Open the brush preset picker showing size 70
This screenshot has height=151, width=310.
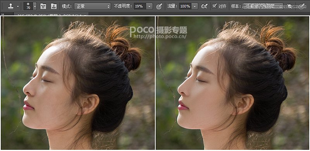(30, 6)
